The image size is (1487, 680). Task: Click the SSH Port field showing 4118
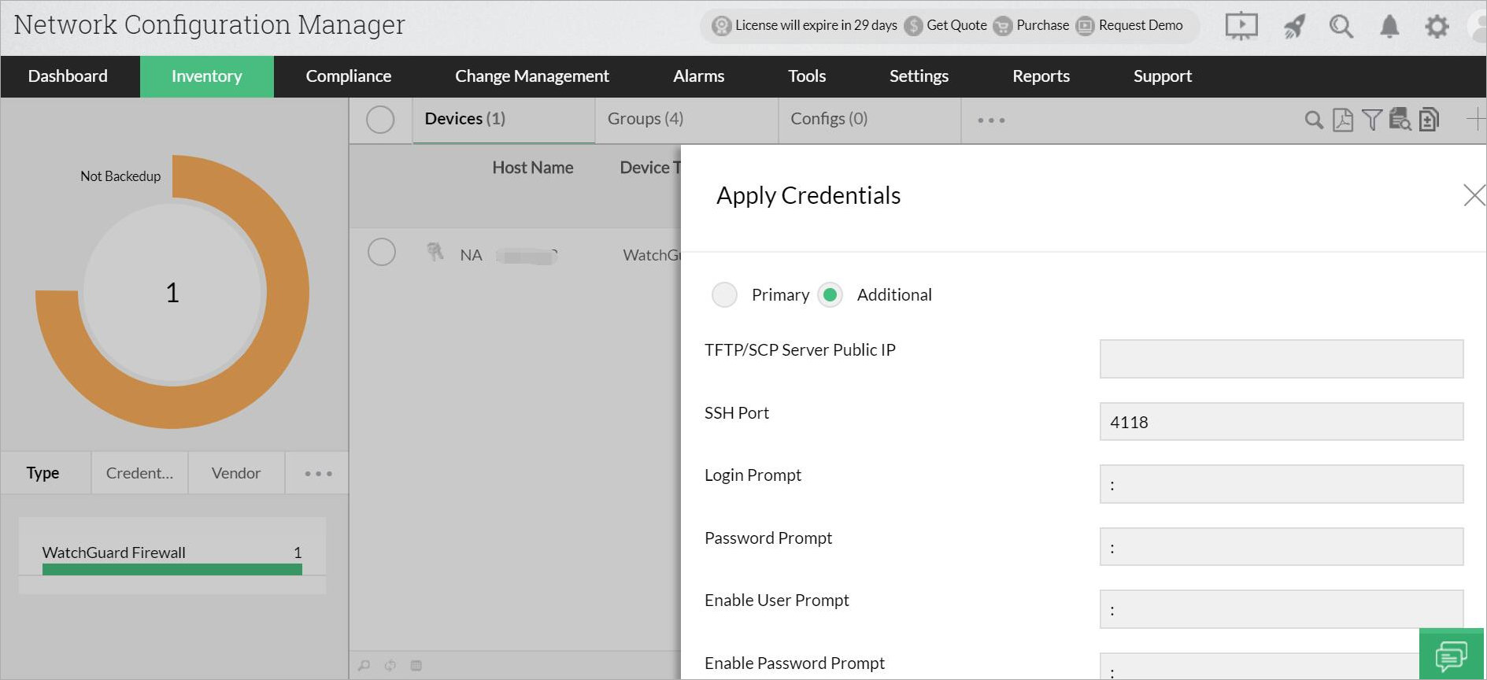(1282, 422)
